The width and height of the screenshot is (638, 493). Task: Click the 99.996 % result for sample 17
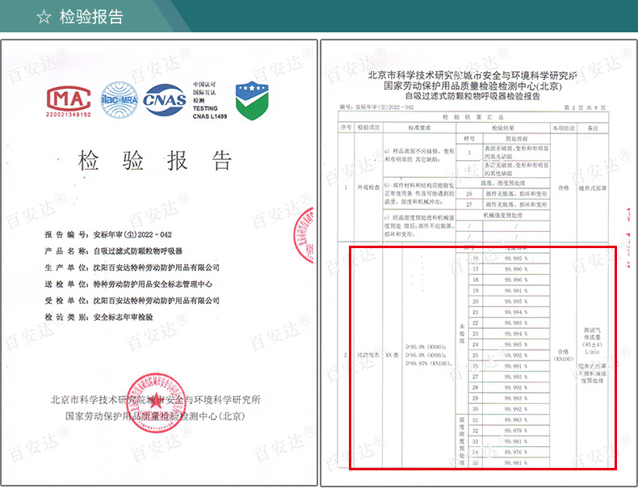pos(516,269)
